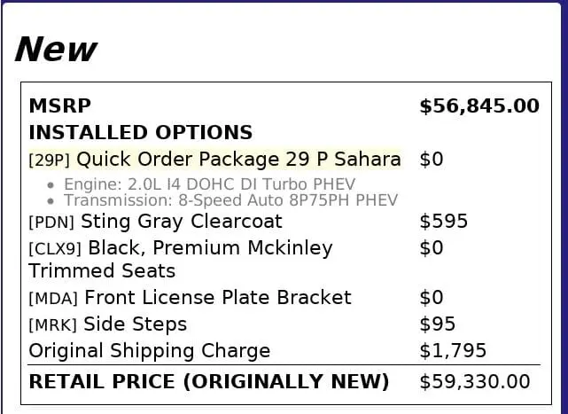This screenshot has width=568, height=414.
Task: Select the $95 Side Steps price
Action: point(438,324)
